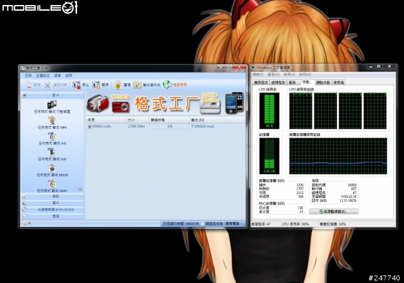Select 任何格式 轉成 3GP converter
This screenshot has width=404, height=283.
(x=52, y=154)
